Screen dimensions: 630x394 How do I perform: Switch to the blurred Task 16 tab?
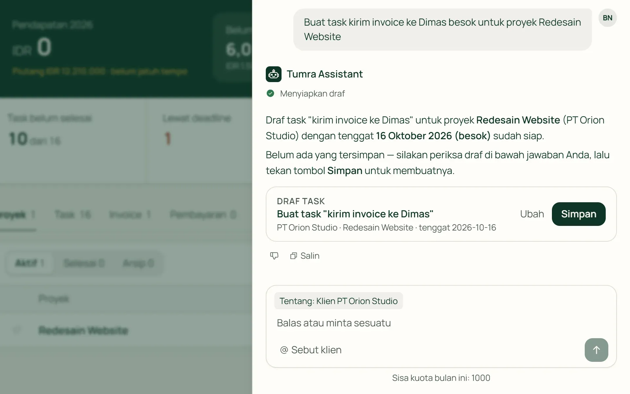(73, 215)
